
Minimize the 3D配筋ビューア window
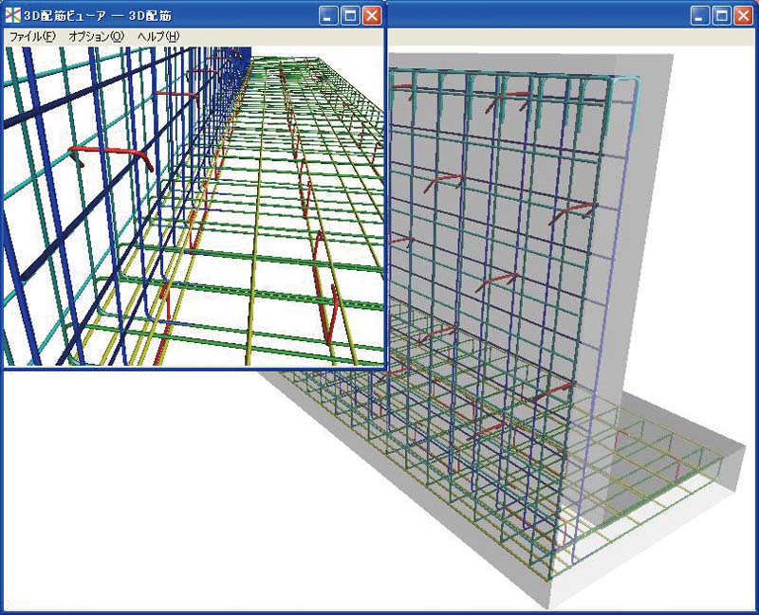(x=327, y=16)
